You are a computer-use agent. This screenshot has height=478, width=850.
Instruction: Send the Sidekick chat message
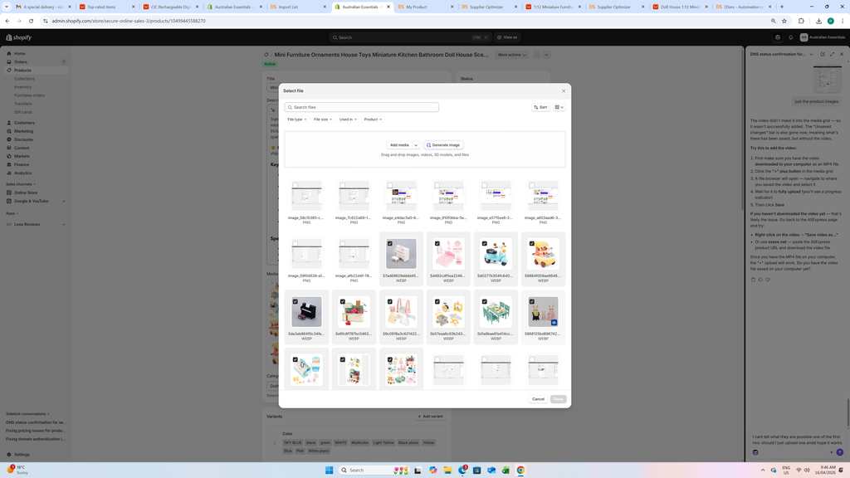(840, 452)
